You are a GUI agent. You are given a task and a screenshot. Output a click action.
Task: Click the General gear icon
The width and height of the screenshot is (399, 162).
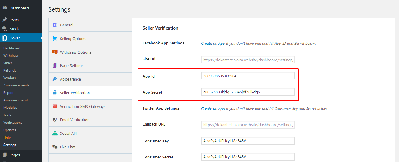pos(55,25)
